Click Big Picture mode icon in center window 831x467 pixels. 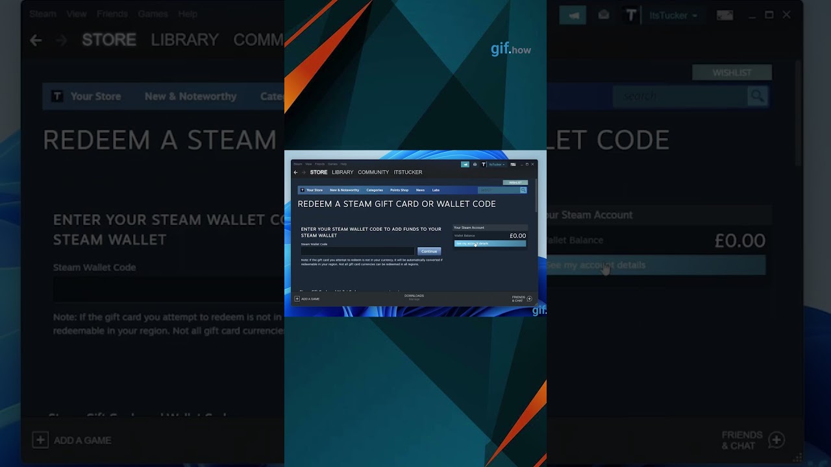513,164
